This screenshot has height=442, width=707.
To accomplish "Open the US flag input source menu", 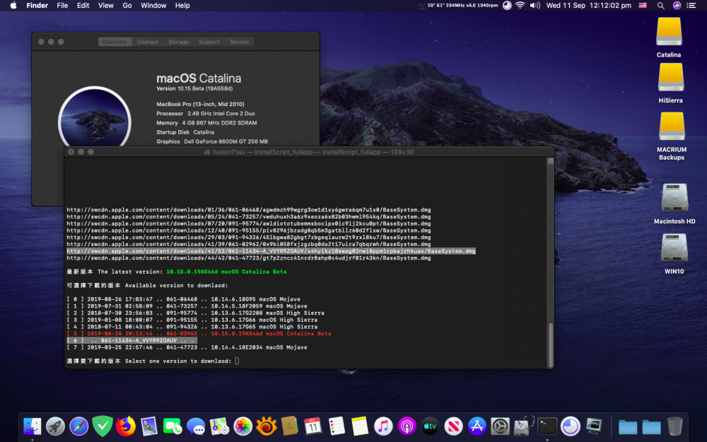I will [x=643, y=6].
